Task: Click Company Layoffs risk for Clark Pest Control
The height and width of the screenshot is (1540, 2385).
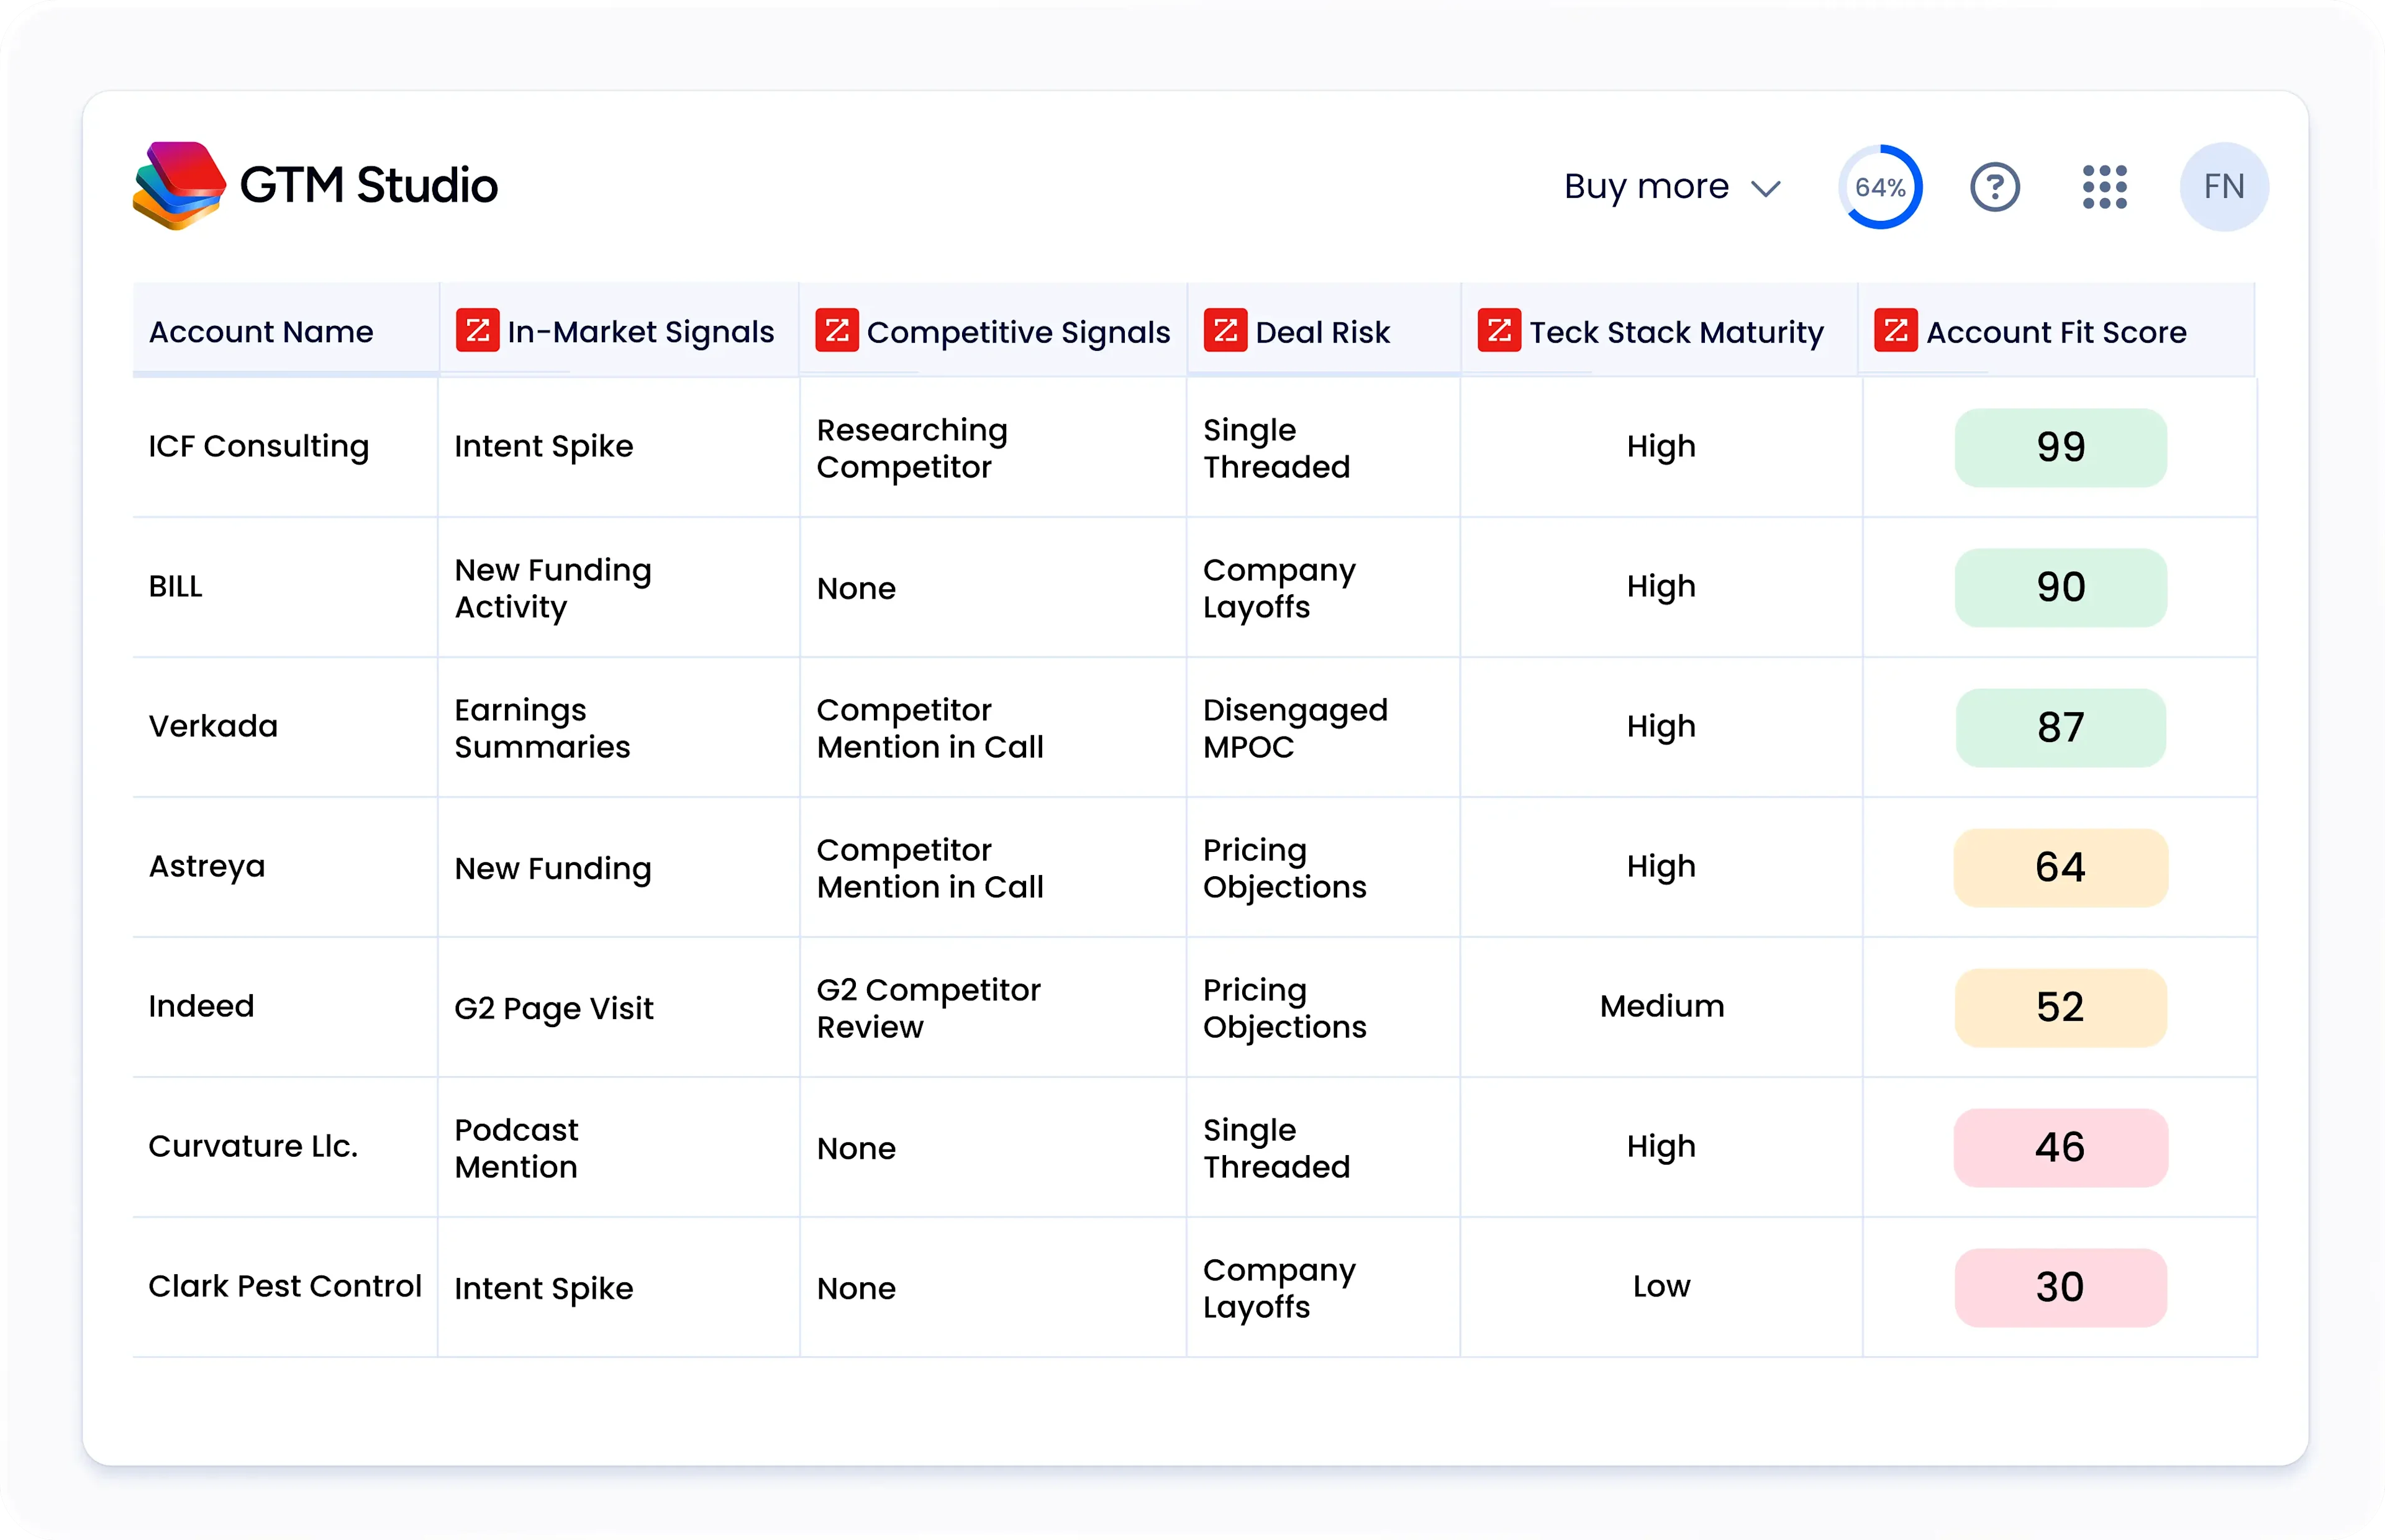Action: coord(1279,1288)
